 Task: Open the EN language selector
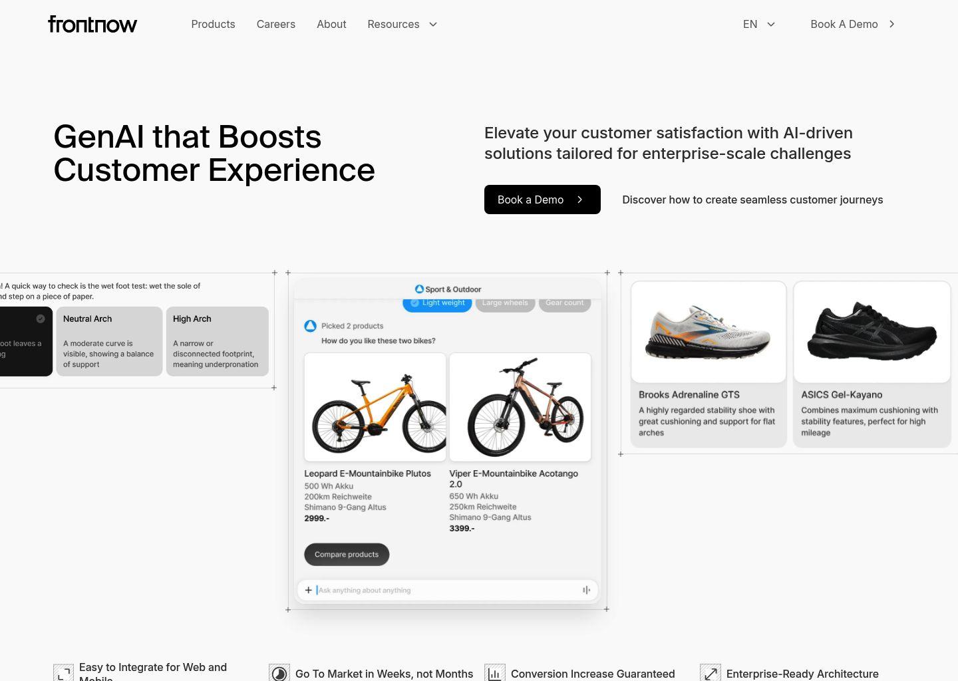click(759, 24)
